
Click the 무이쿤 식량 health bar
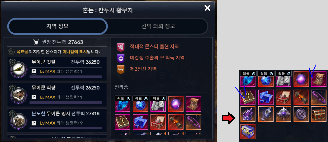pos(66,102)
